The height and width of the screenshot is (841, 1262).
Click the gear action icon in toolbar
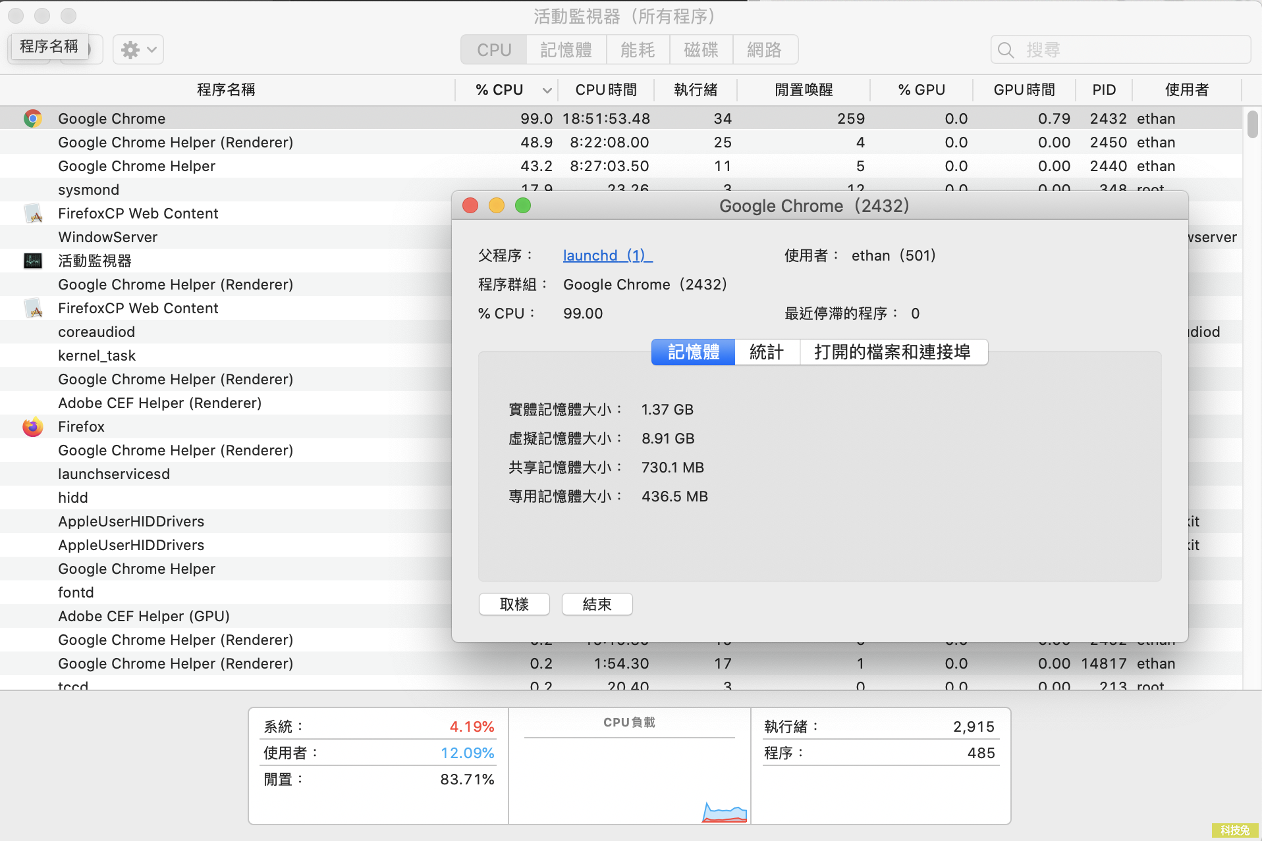point(130,50)
